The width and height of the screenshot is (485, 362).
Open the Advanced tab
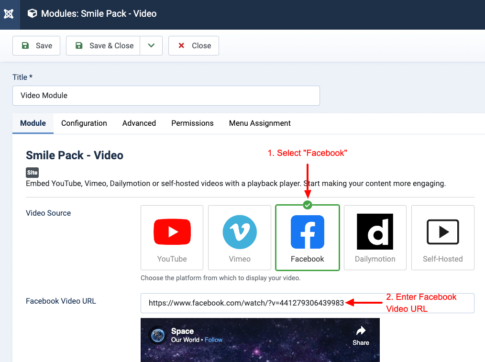[139, 123]
